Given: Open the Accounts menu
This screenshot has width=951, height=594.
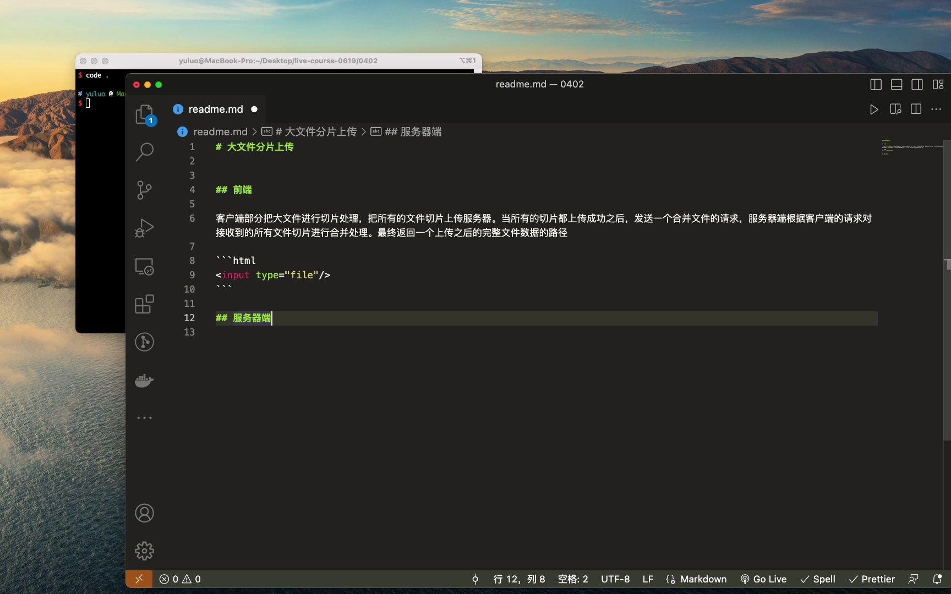Looking at the screenshot, I should point(145,513).
